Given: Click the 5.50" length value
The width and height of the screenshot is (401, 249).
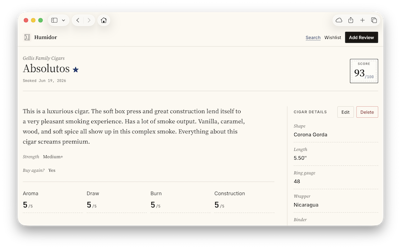Looking at the screenshot, I should click(x=300, y=158).
